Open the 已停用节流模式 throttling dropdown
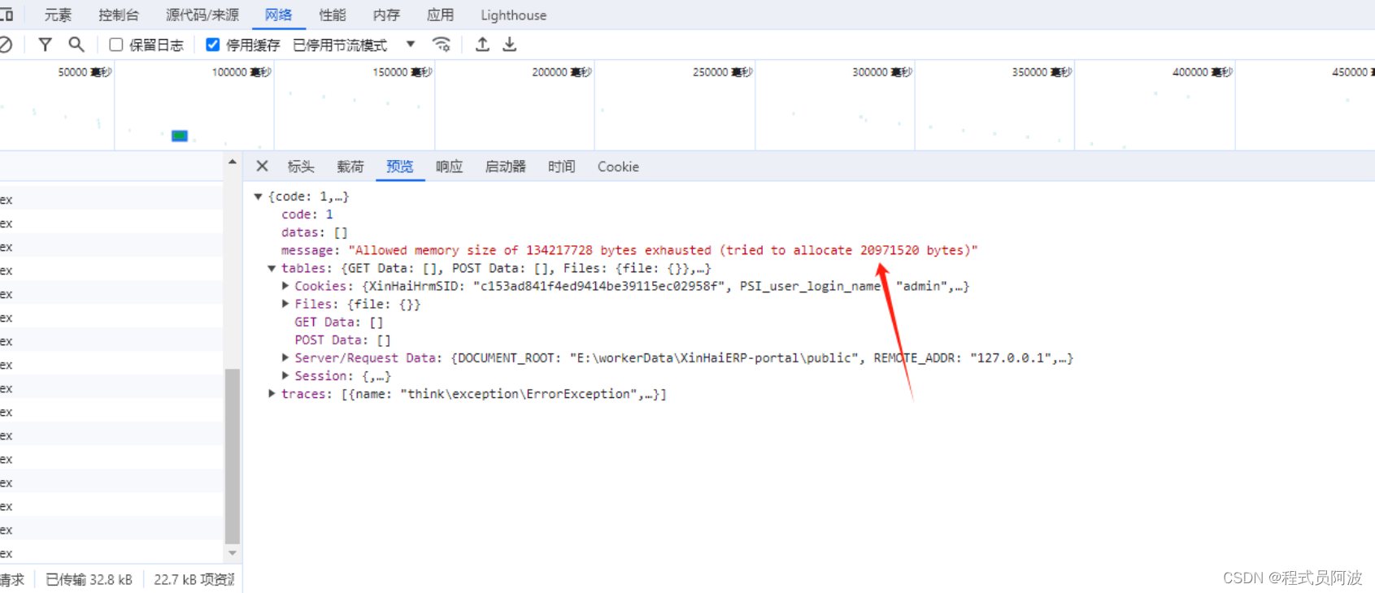Viewport: 1375px width, 593px height. (354, 45)
